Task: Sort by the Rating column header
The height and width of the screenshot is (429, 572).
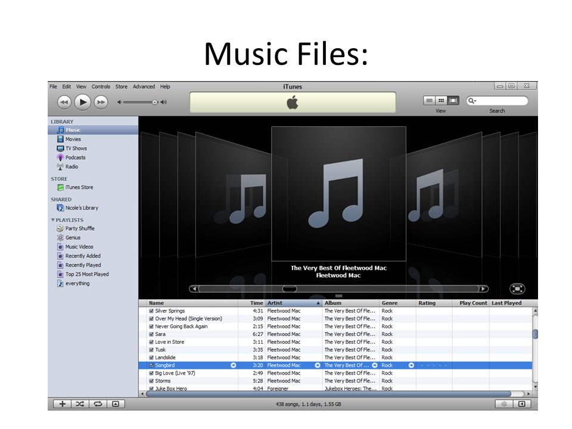Action: click(434, 303)
